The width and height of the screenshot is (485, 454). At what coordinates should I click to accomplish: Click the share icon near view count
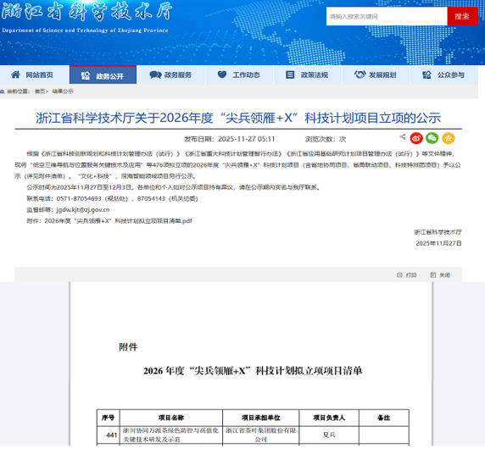point(403,136)
